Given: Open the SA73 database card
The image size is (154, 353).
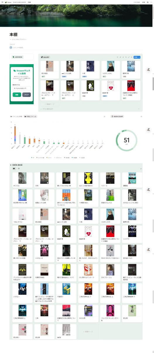Looking at the screenshot, I should click(66, 332).
